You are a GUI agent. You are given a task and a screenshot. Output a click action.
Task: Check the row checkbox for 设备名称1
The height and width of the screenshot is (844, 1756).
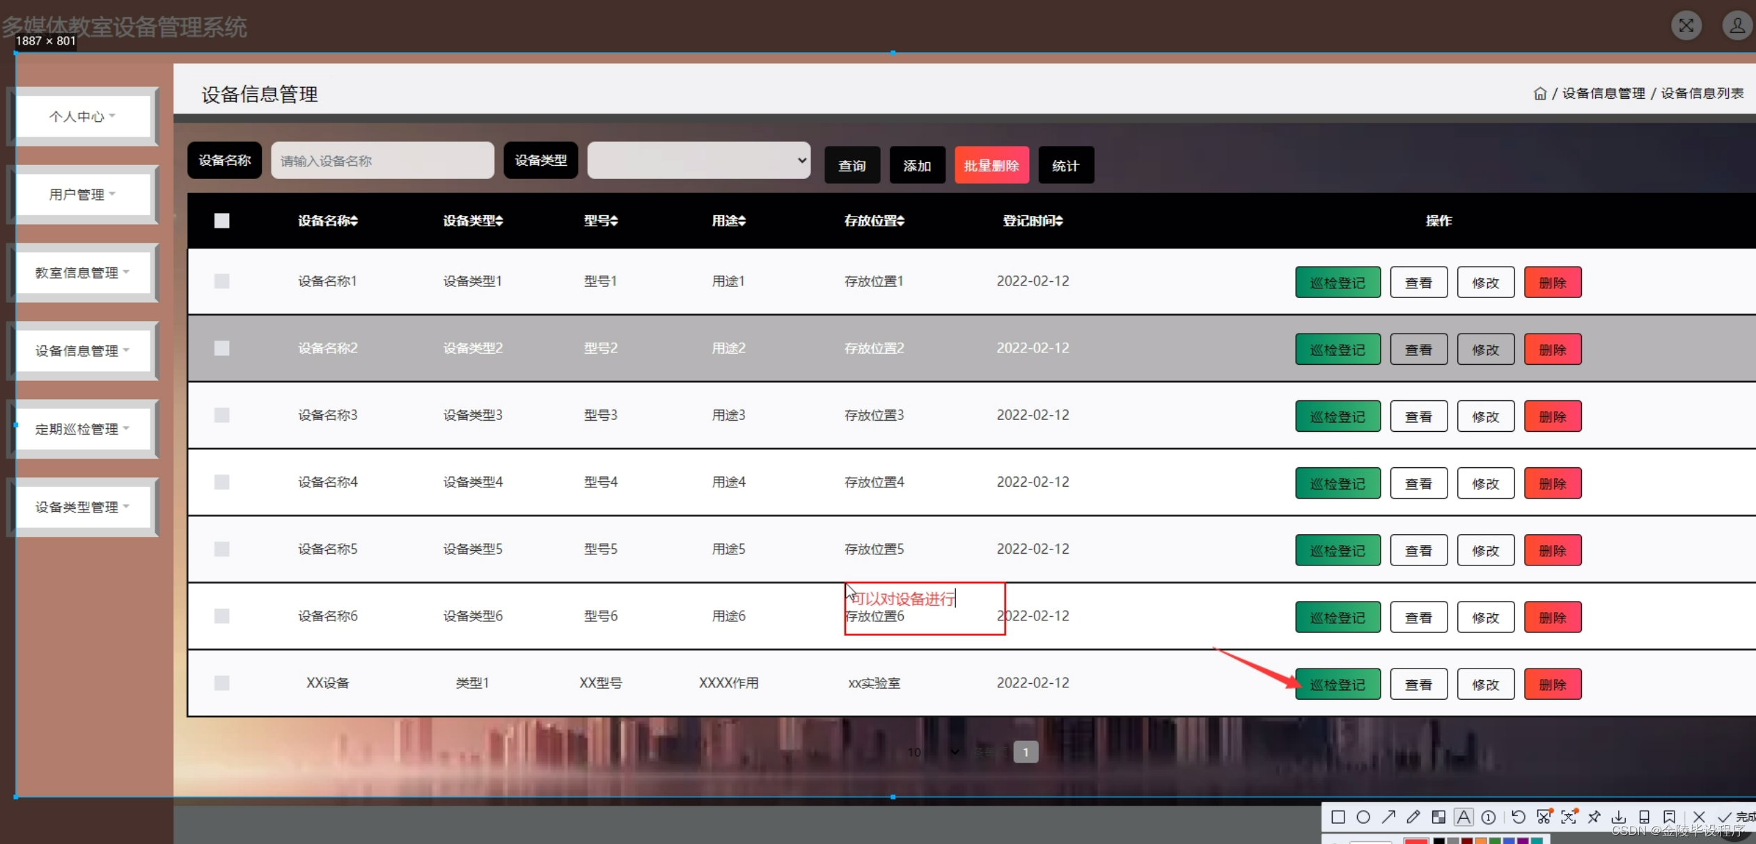(221, 281)
